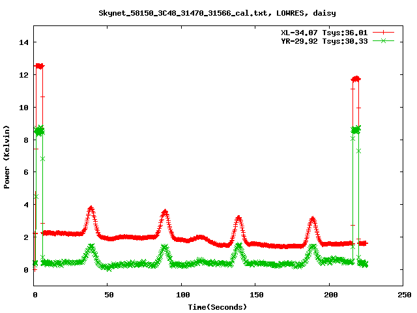Click the x-axis tick label 50
The height and width of the screenshot is (313, 417).
point(109,295)
